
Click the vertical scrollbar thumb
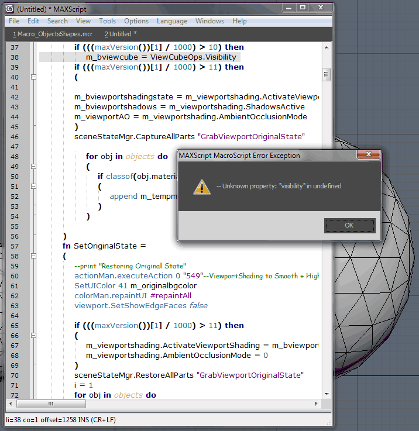[327, 74]
